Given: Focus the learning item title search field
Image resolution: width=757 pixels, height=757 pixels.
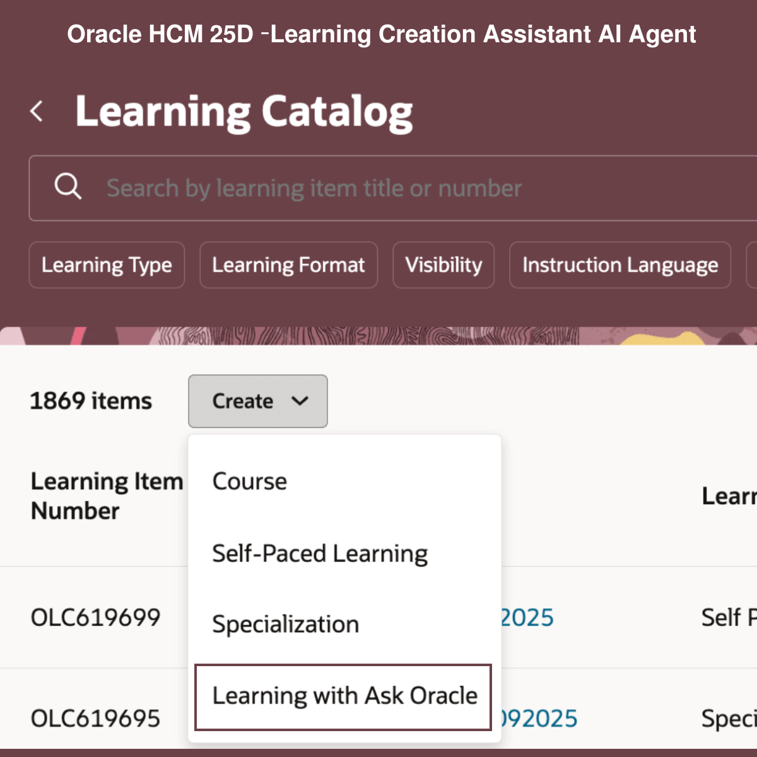Looking at the screenshot, I should (x=378, y=188).
